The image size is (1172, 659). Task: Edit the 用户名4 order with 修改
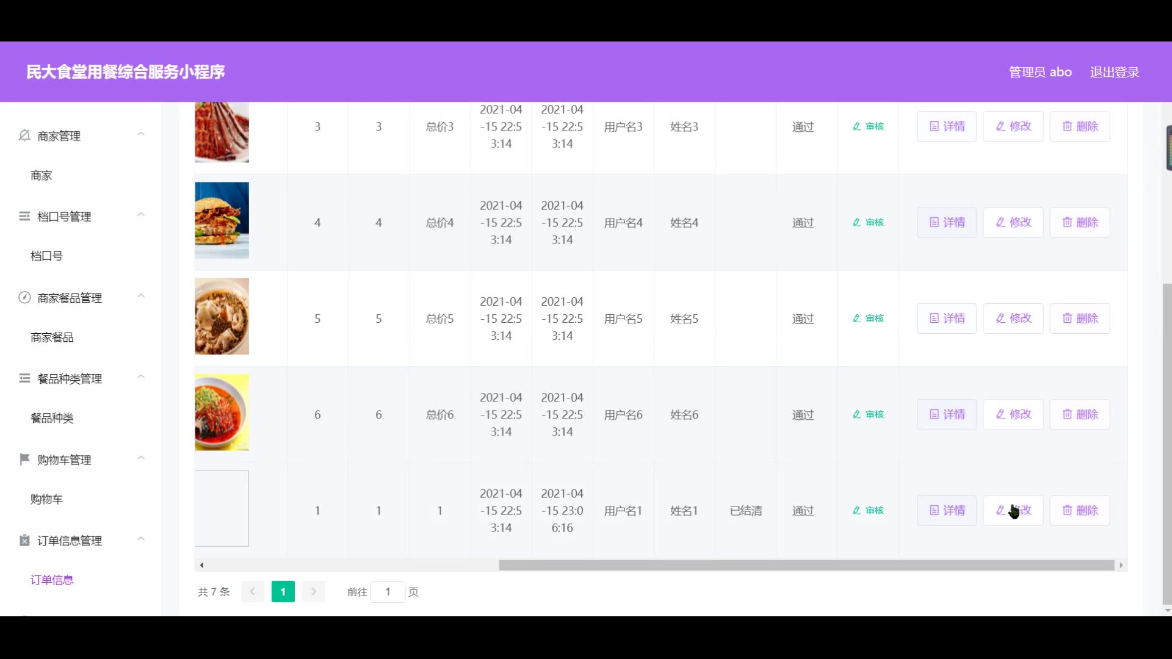(x=1013, y=222)
